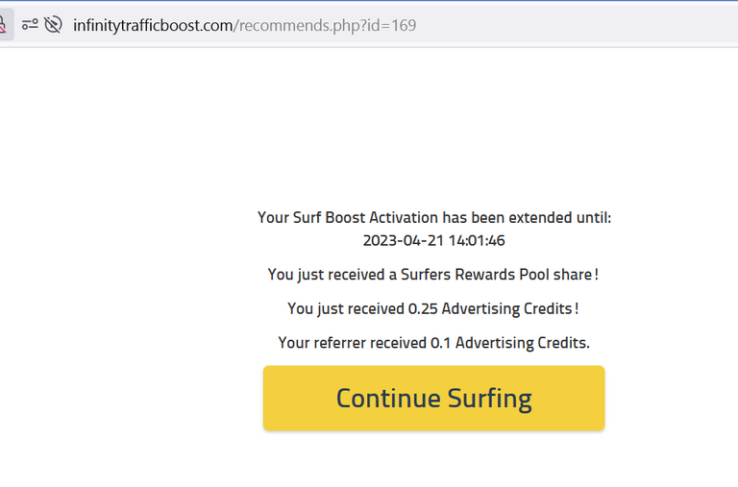The width and height of the screenshot is (738, 487).
Task: Open the site permissions icon in address bar
Action: tap(30, 24)
